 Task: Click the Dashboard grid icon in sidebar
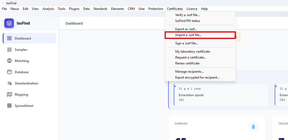[x=9, y=38]
